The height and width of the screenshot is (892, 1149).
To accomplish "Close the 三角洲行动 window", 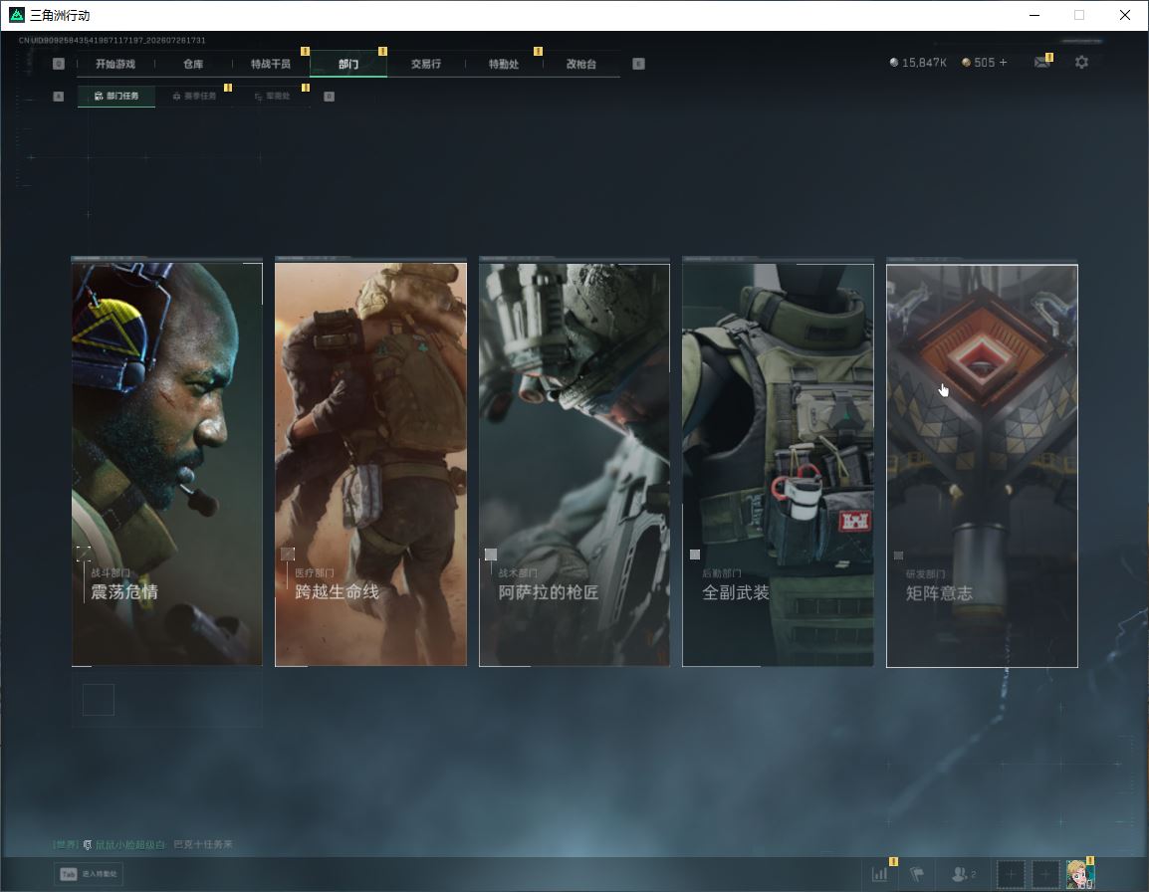I will [x=1125, y=15].
